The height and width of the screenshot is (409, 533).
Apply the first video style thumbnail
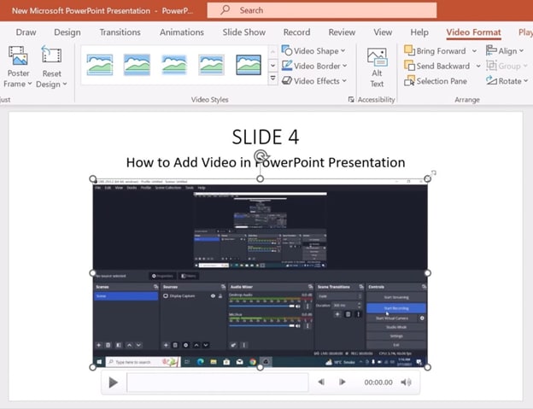100,65
